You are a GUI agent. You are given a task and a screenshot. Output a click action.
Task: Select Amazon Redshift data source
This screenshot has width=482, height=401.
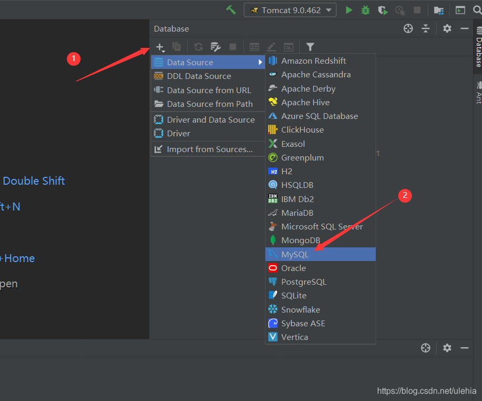point(321,61)
